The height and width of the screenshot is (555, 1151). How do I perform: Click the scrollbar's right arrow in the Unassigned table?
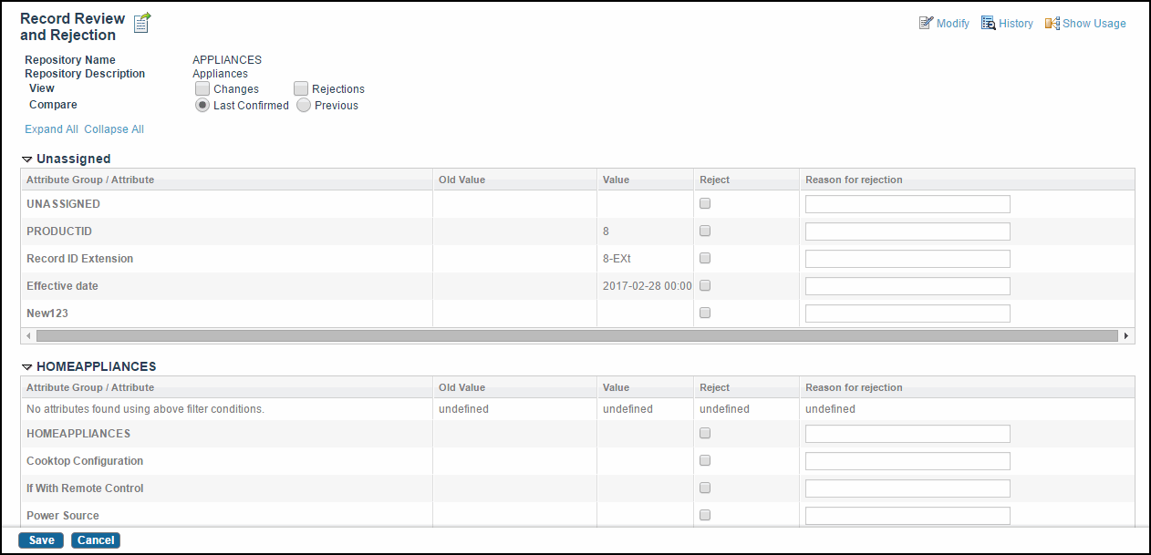[1127, 335]
